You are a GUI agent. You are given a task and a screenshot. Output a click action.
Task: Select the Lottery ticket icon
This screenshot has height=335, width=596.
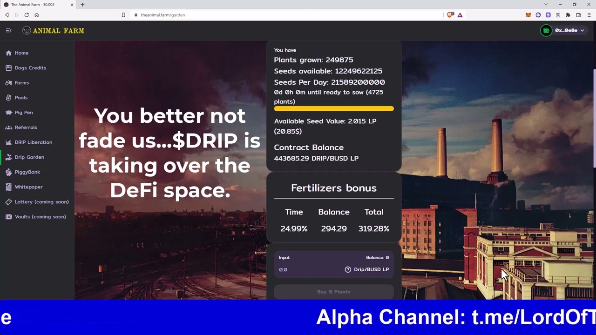[x=8, y=202]
